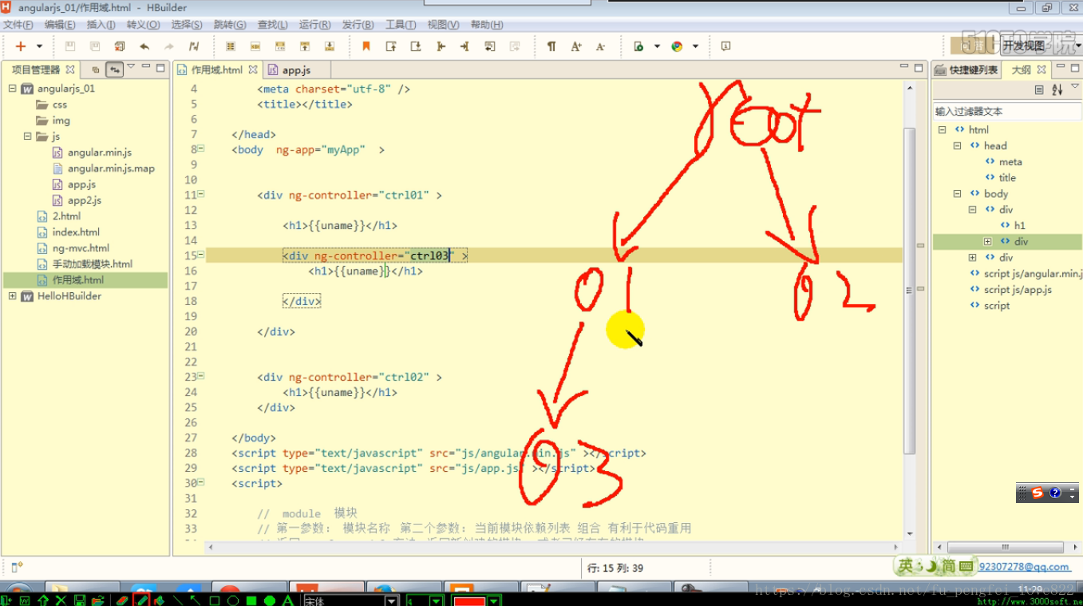Select app2.js file in project tree
Viewport: 1083px width, 606px height.
click(x=85, y=200)
